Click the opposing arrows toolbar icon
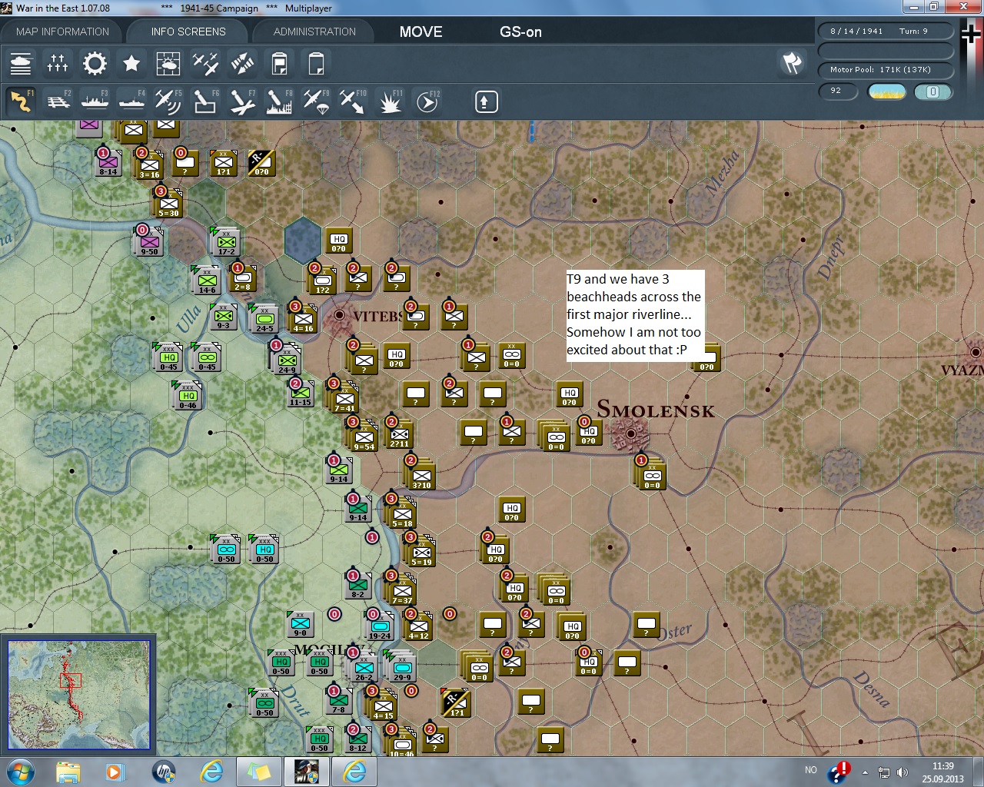 (242, 63)
